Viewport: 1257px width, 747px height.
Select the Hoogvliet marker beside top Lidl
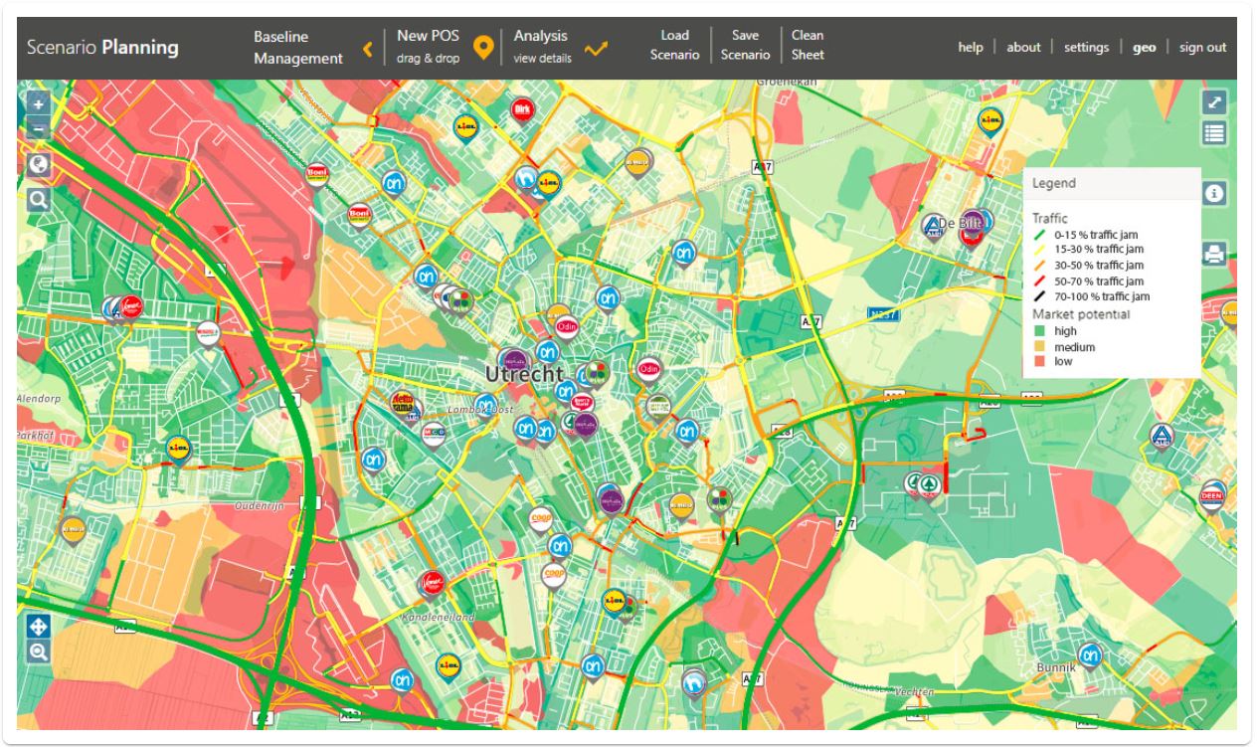pyautogui.click(x=526, y=178)
